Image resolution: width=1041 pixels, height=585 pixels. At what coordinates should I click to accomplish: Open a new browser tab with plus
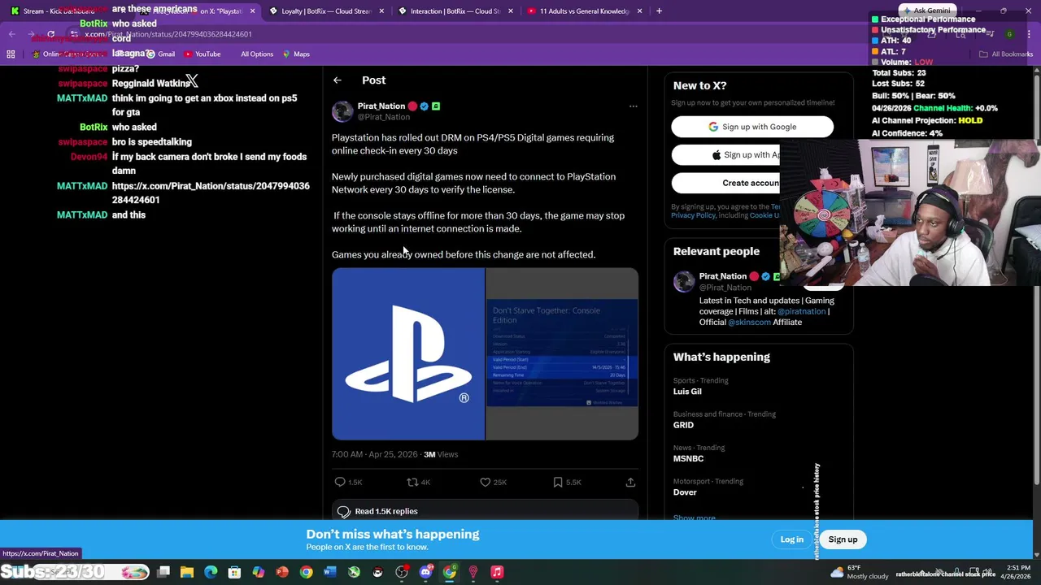(659, 11)
